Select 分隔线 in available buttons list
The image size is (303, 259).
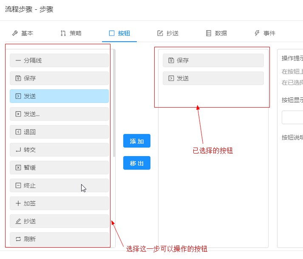pos(59,60)
